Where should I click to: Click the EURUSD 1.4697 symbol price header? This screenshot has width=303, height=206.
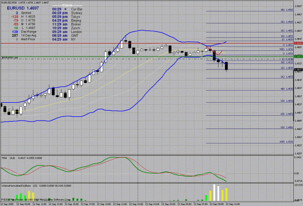(x=23, y=8)
